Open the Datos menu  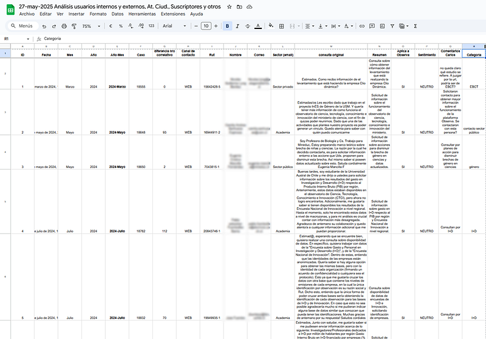(117, 13)
